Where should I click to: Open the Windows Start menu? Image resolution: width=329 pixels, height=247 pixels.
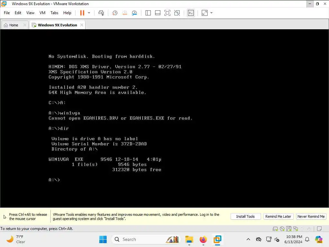tap(103, 239)
